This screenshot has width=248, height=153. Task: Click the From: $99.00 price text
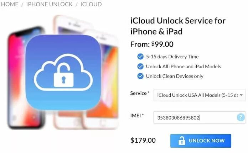152,44
